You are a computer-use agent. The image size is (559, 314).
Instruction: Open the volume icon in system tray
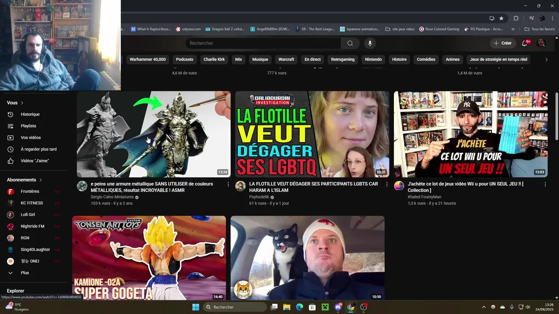click(x=527, y=307)
